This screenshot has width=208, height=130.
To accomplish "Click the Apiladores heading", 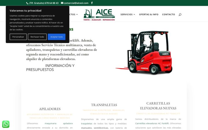I will tap(50, 109).
